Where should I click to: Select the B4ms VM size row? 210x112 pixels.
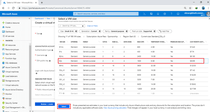133,66
